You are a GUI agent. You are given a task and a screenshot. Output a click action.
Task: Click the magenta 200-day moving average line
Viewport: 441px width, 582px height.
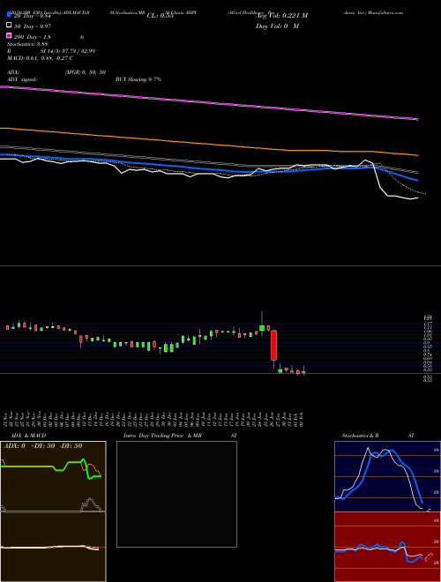209,102
